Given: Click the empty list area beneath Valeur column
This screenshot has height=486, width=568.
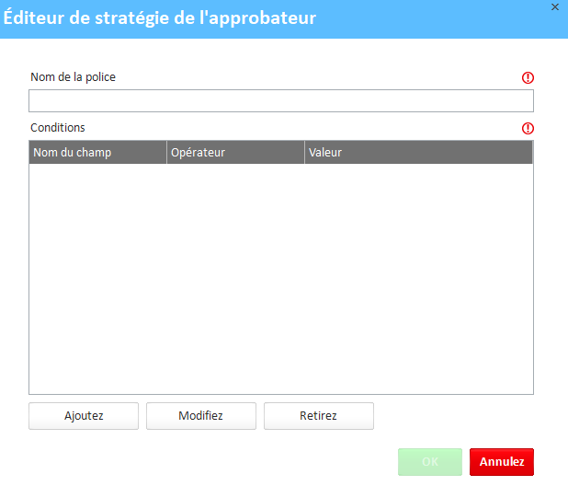Looking at the screenshot, I should coord(418,276).
